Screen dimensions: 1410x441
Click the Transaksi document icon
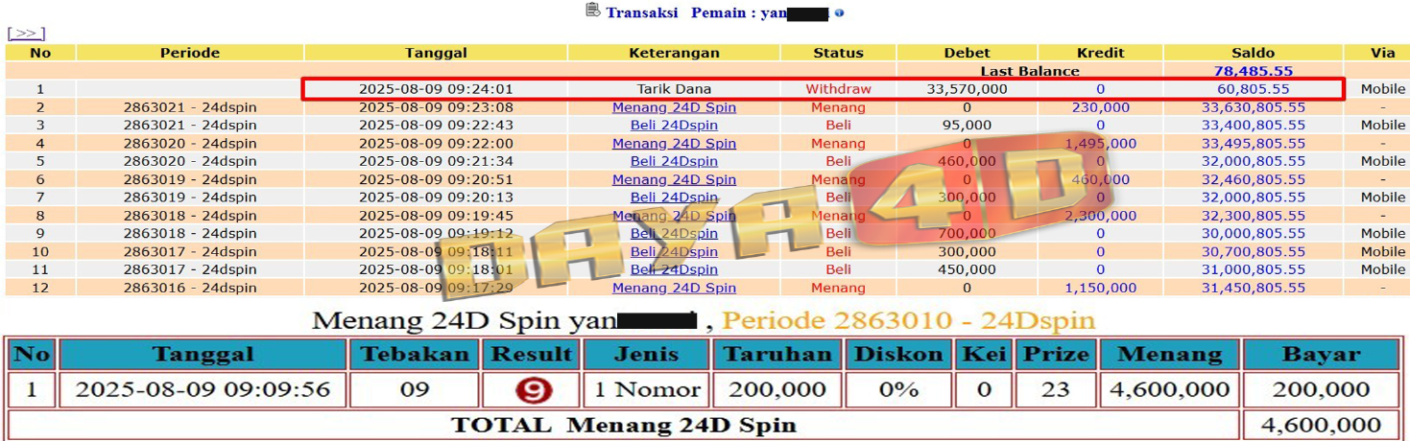pyautogui.click(x=592, y=12)
